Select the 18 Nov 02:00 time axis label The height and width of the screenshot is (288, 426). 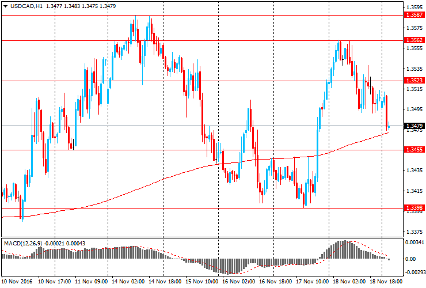(349, 281)
